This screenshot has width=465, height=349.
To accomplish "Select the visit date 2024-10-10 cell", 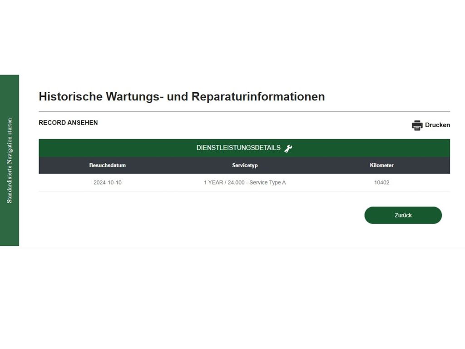I will pos(107,183).
